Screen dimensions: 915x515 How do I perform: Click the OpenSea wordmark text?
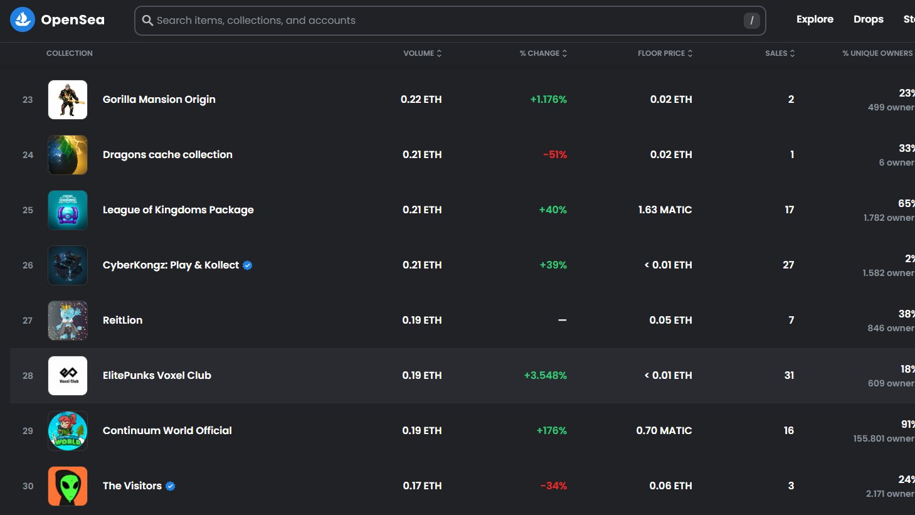coord(73,20)
